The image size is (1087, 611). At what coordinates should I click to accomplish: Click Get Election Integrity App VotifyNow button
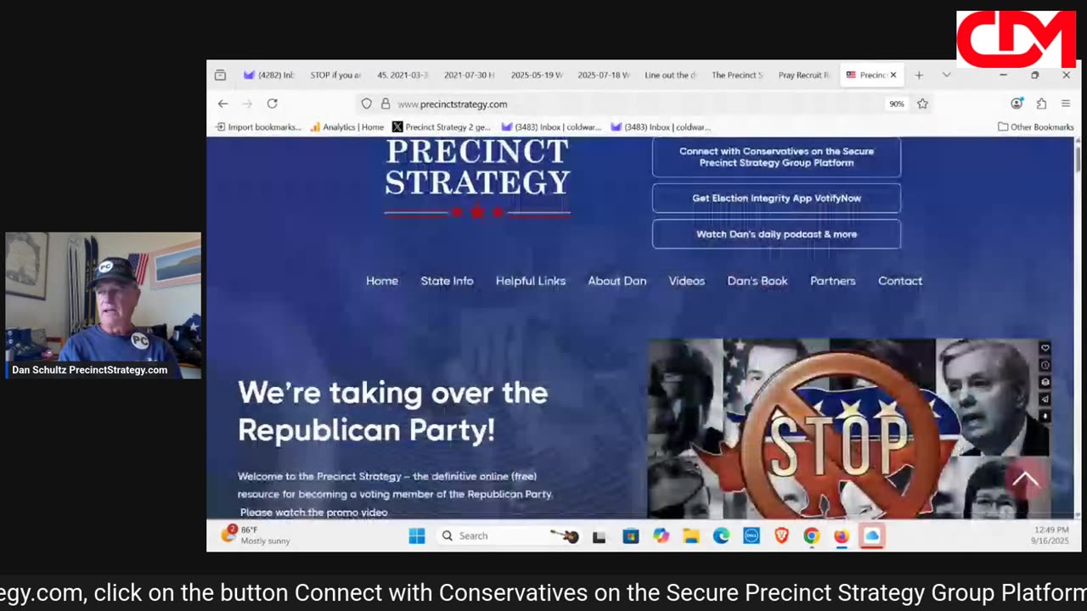point(776,198)
